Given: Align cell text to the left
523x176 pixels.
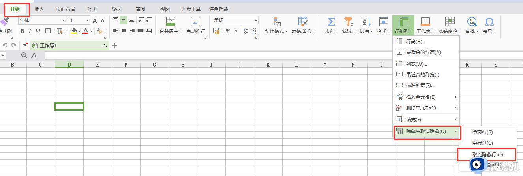Looking at the screenshot, I should coord(115,31).
